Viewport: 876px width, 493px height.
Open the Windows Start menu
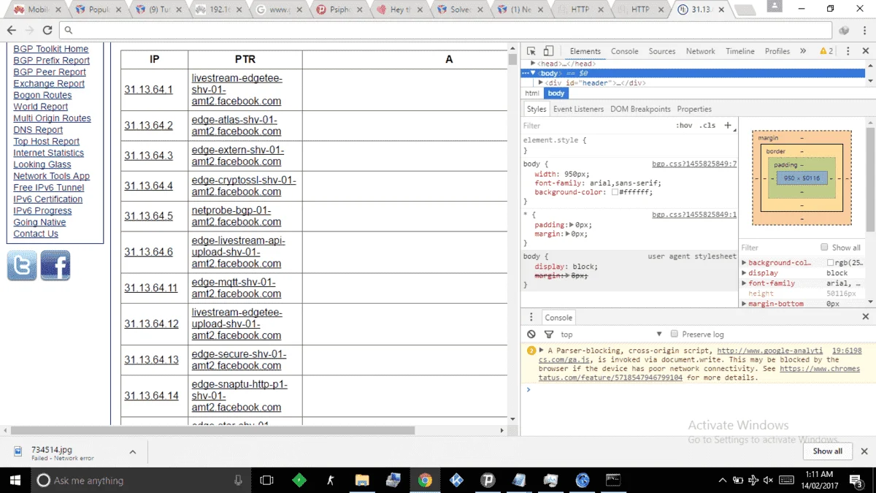coord(15,480)
